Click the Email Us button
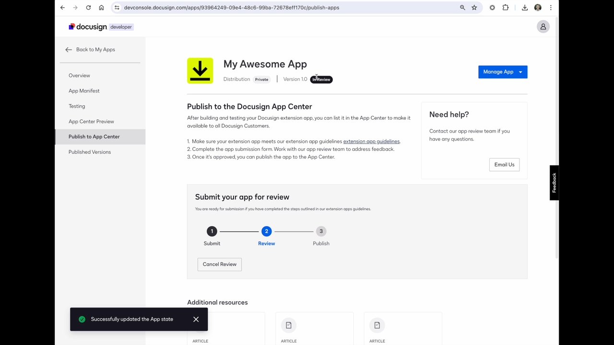Viewport: 614px width, 345px height. click(504, 165)
